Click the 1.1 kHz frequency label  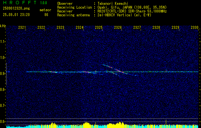pyautogui.click(x=3, y=42)
